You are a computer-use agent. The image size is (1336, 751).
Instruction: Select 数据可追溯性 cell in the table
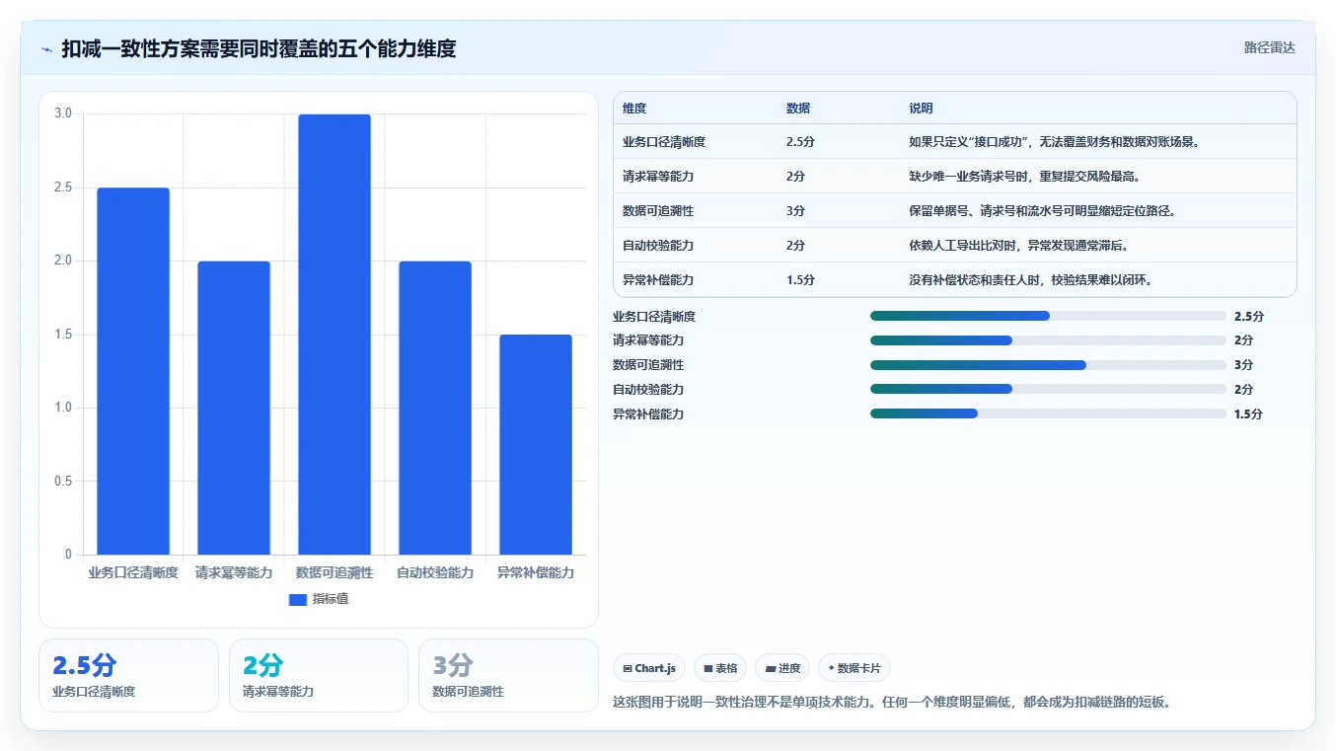[658, 211]
